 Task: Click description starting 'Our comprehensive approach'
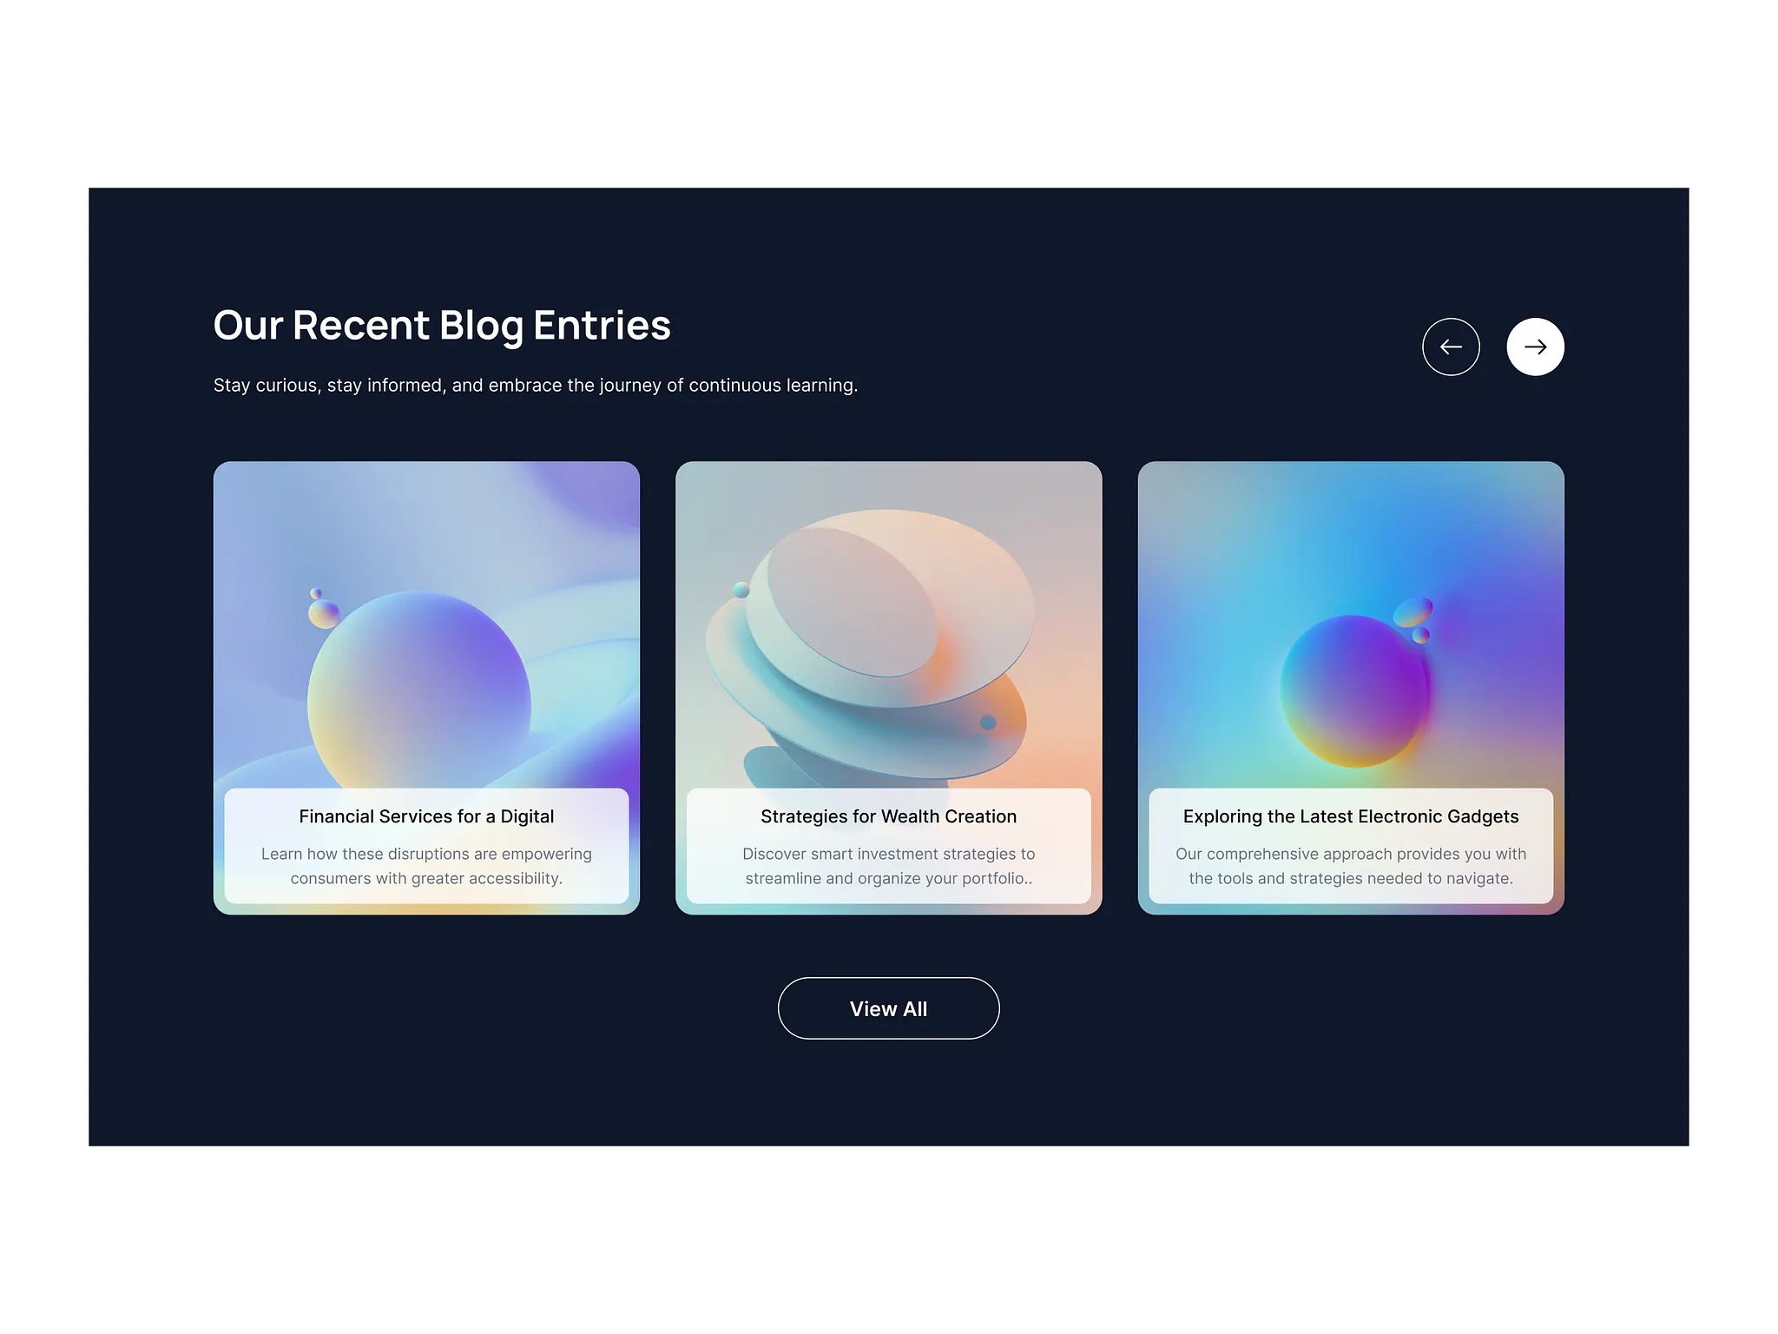pyautogui.click(x=1351, y=866)
